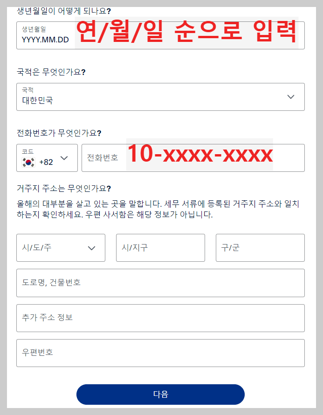Viewport: 323px width, 415px height.
Task: Click the chevron on the nationality selector
Action: click(291, 97)
